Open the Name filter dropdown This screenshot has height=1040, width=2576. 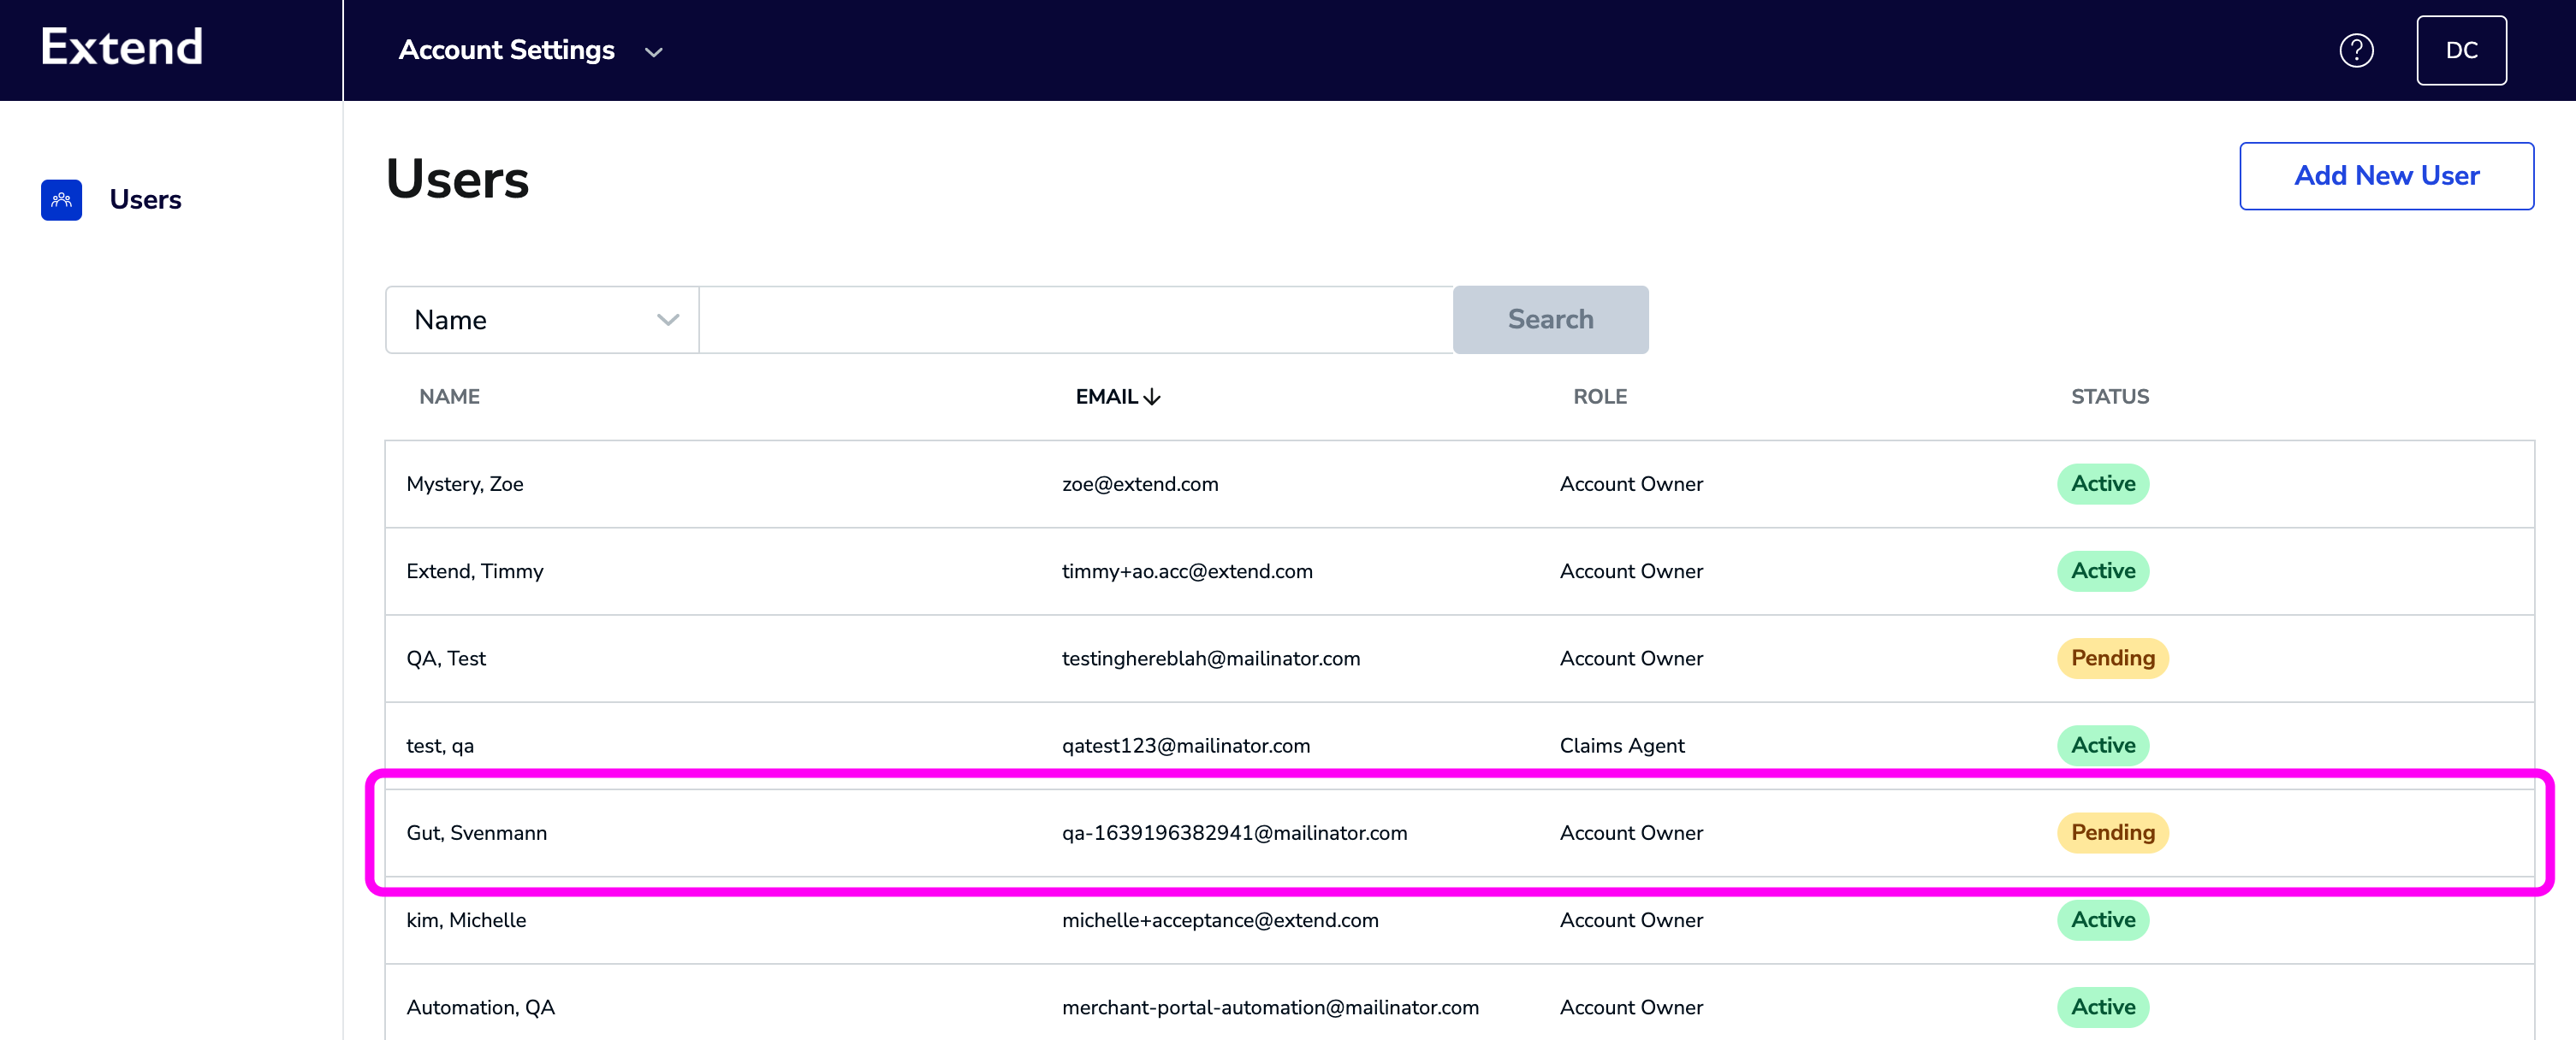[x=542, y=320]
